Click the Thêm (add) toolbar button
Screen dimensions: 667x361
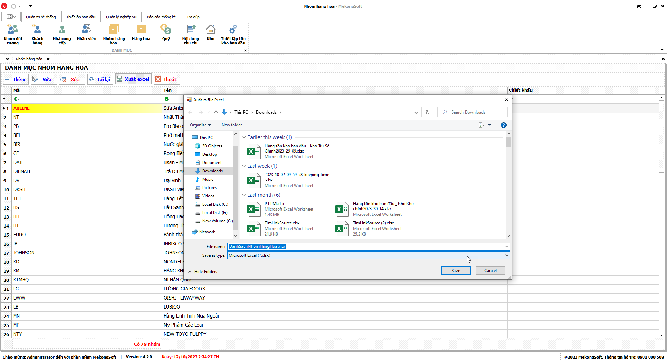[x=16, y=79]
